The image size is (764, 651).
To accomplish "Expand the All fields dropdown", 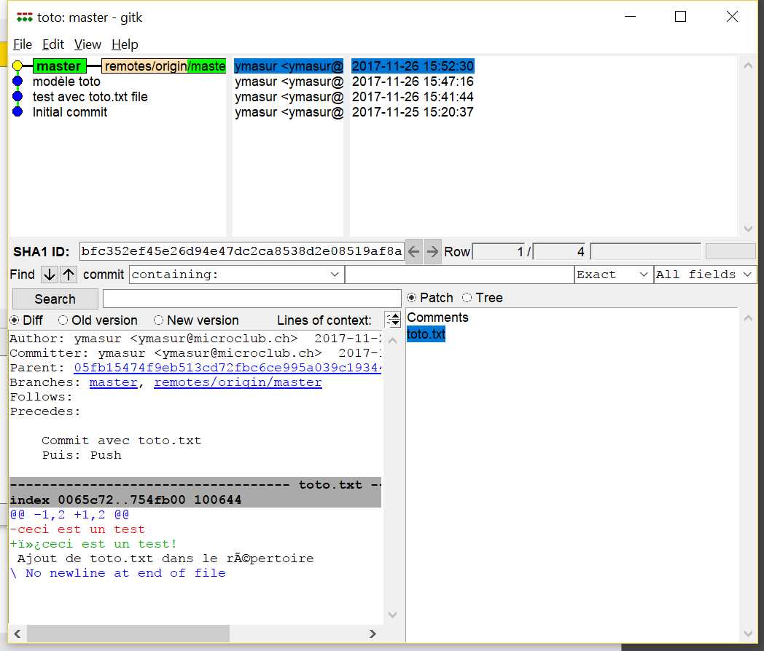I will pos(705,275).
